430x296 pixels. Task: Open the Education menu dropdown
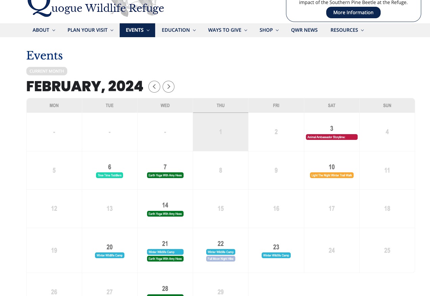tap(178, 30)
